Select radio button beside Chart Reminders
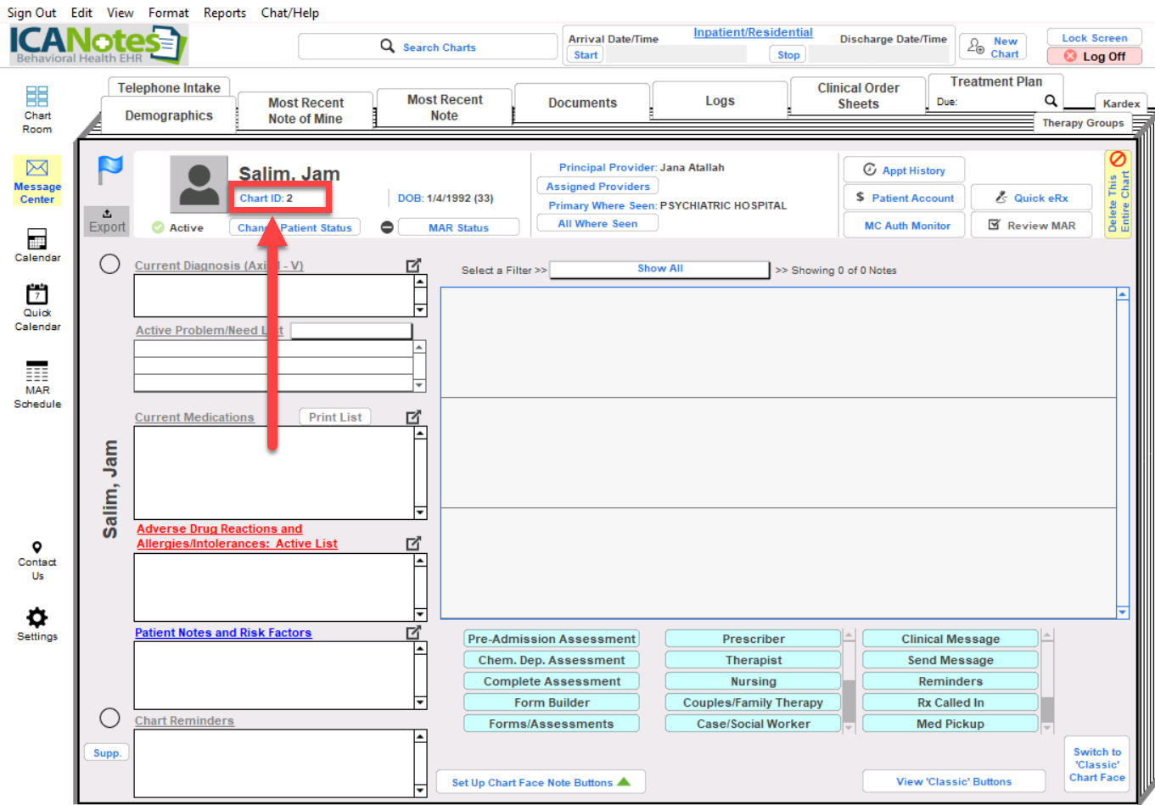Screen dimensions: 1155x805 109,718
